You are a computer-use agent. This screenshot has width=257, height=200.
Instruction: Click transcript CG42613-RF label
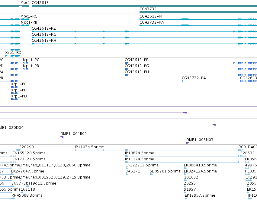(x=151, y=16)
